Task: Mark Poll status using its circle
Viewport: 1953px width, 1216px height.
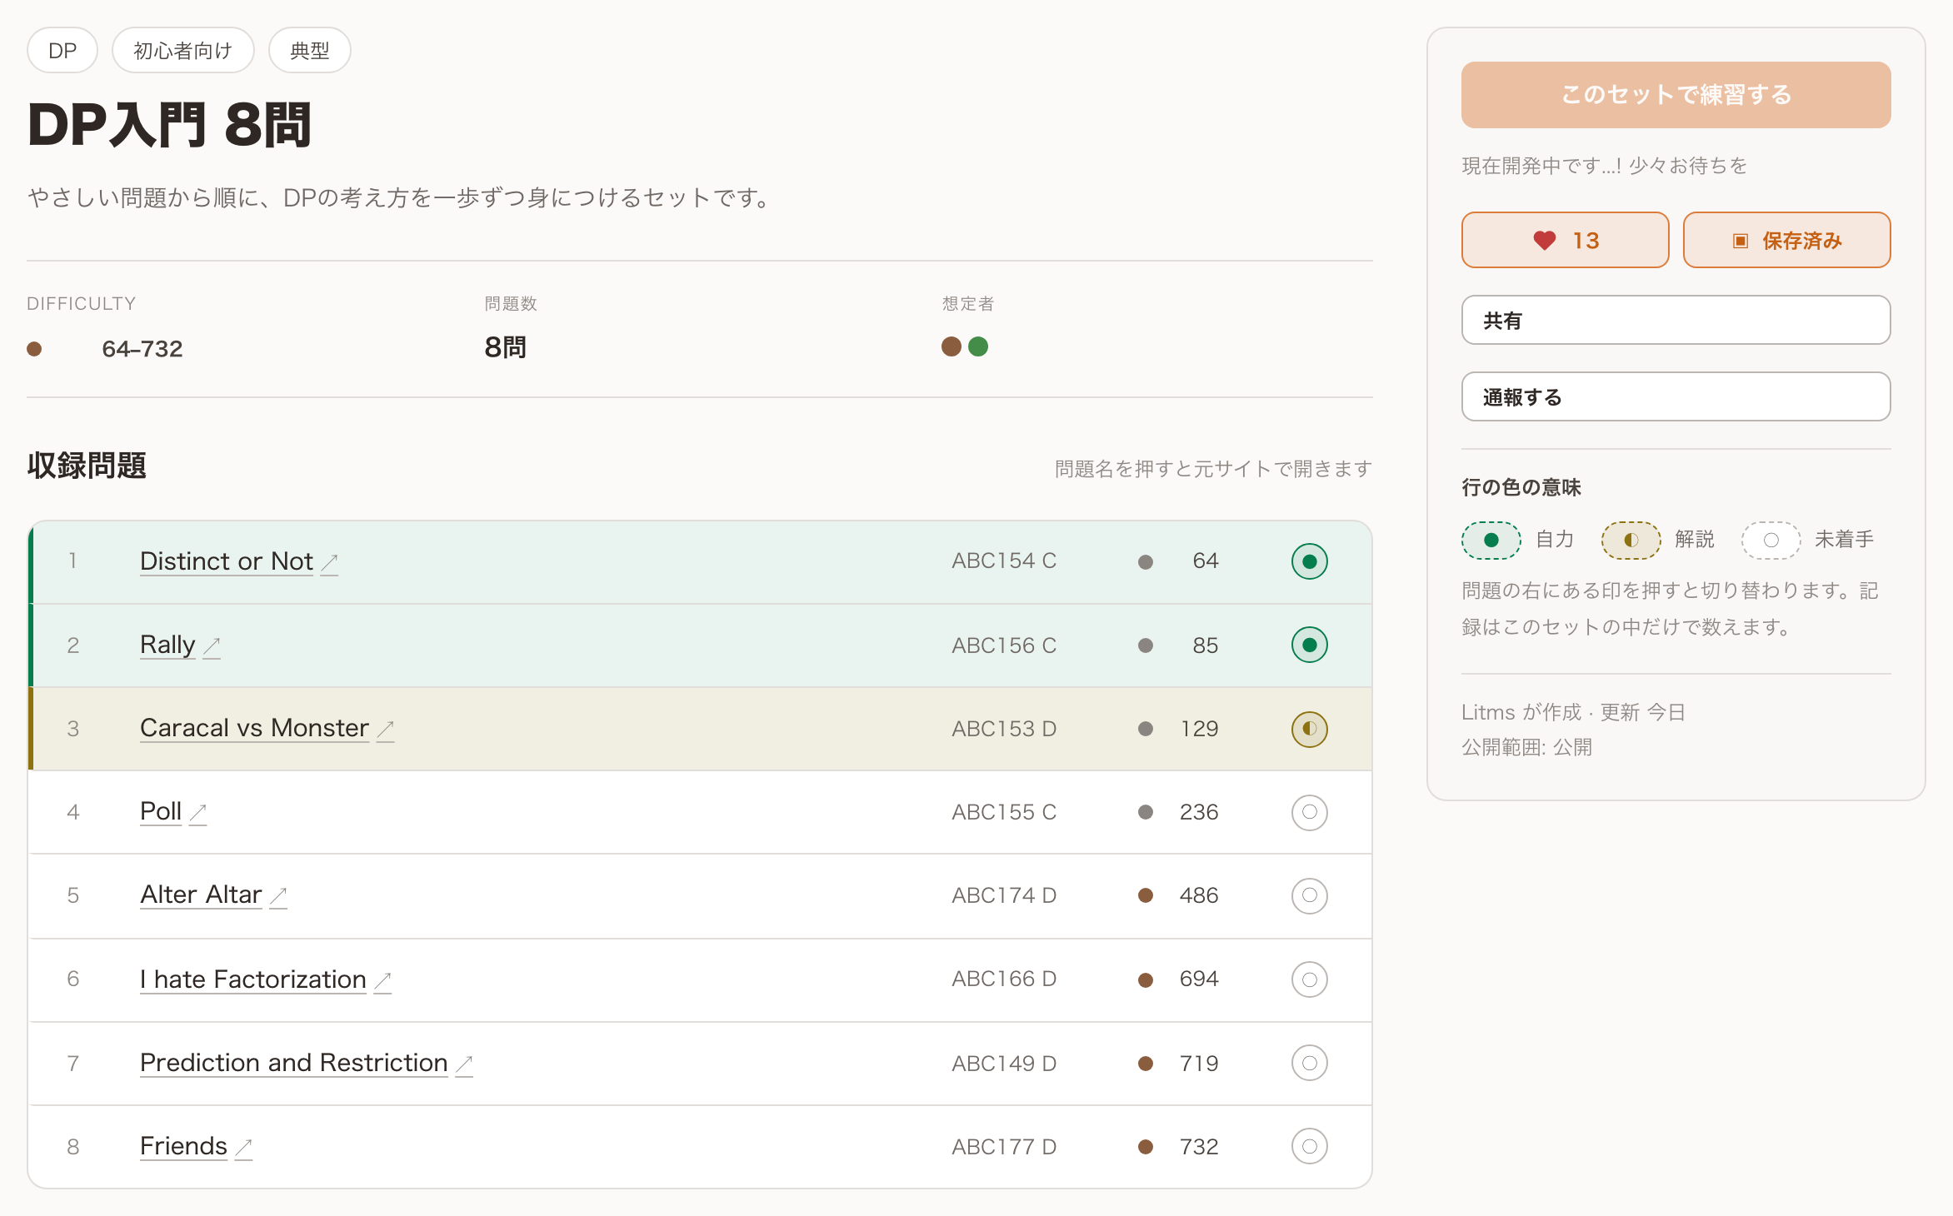Action: coord(1310,812)
